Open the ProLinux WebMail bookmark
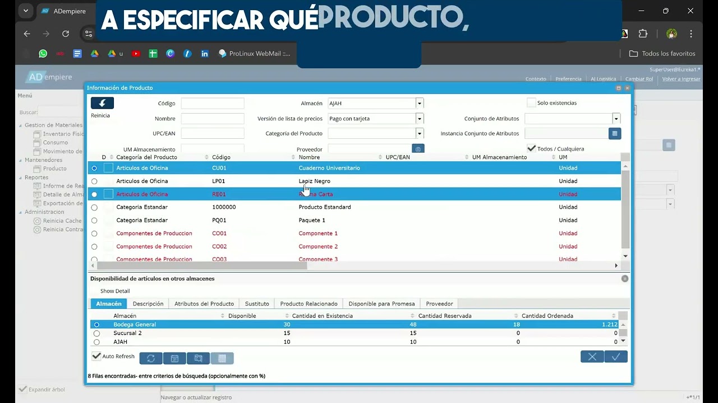The height and width of the screenshot is (403, 718). coord(255,54)
